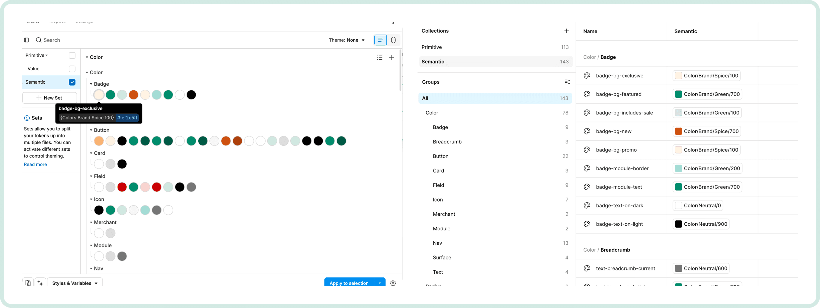The height and width of the screenshot is (308, 820).
Task: Switch to JSON braces view
Action: 393,40
